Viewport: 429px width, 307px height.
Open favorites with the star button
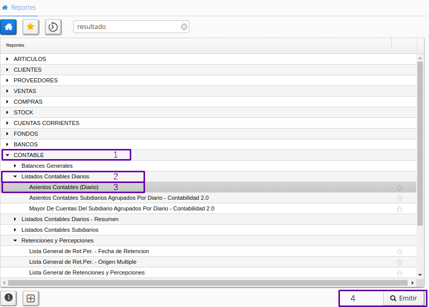(x=31, y=27)
